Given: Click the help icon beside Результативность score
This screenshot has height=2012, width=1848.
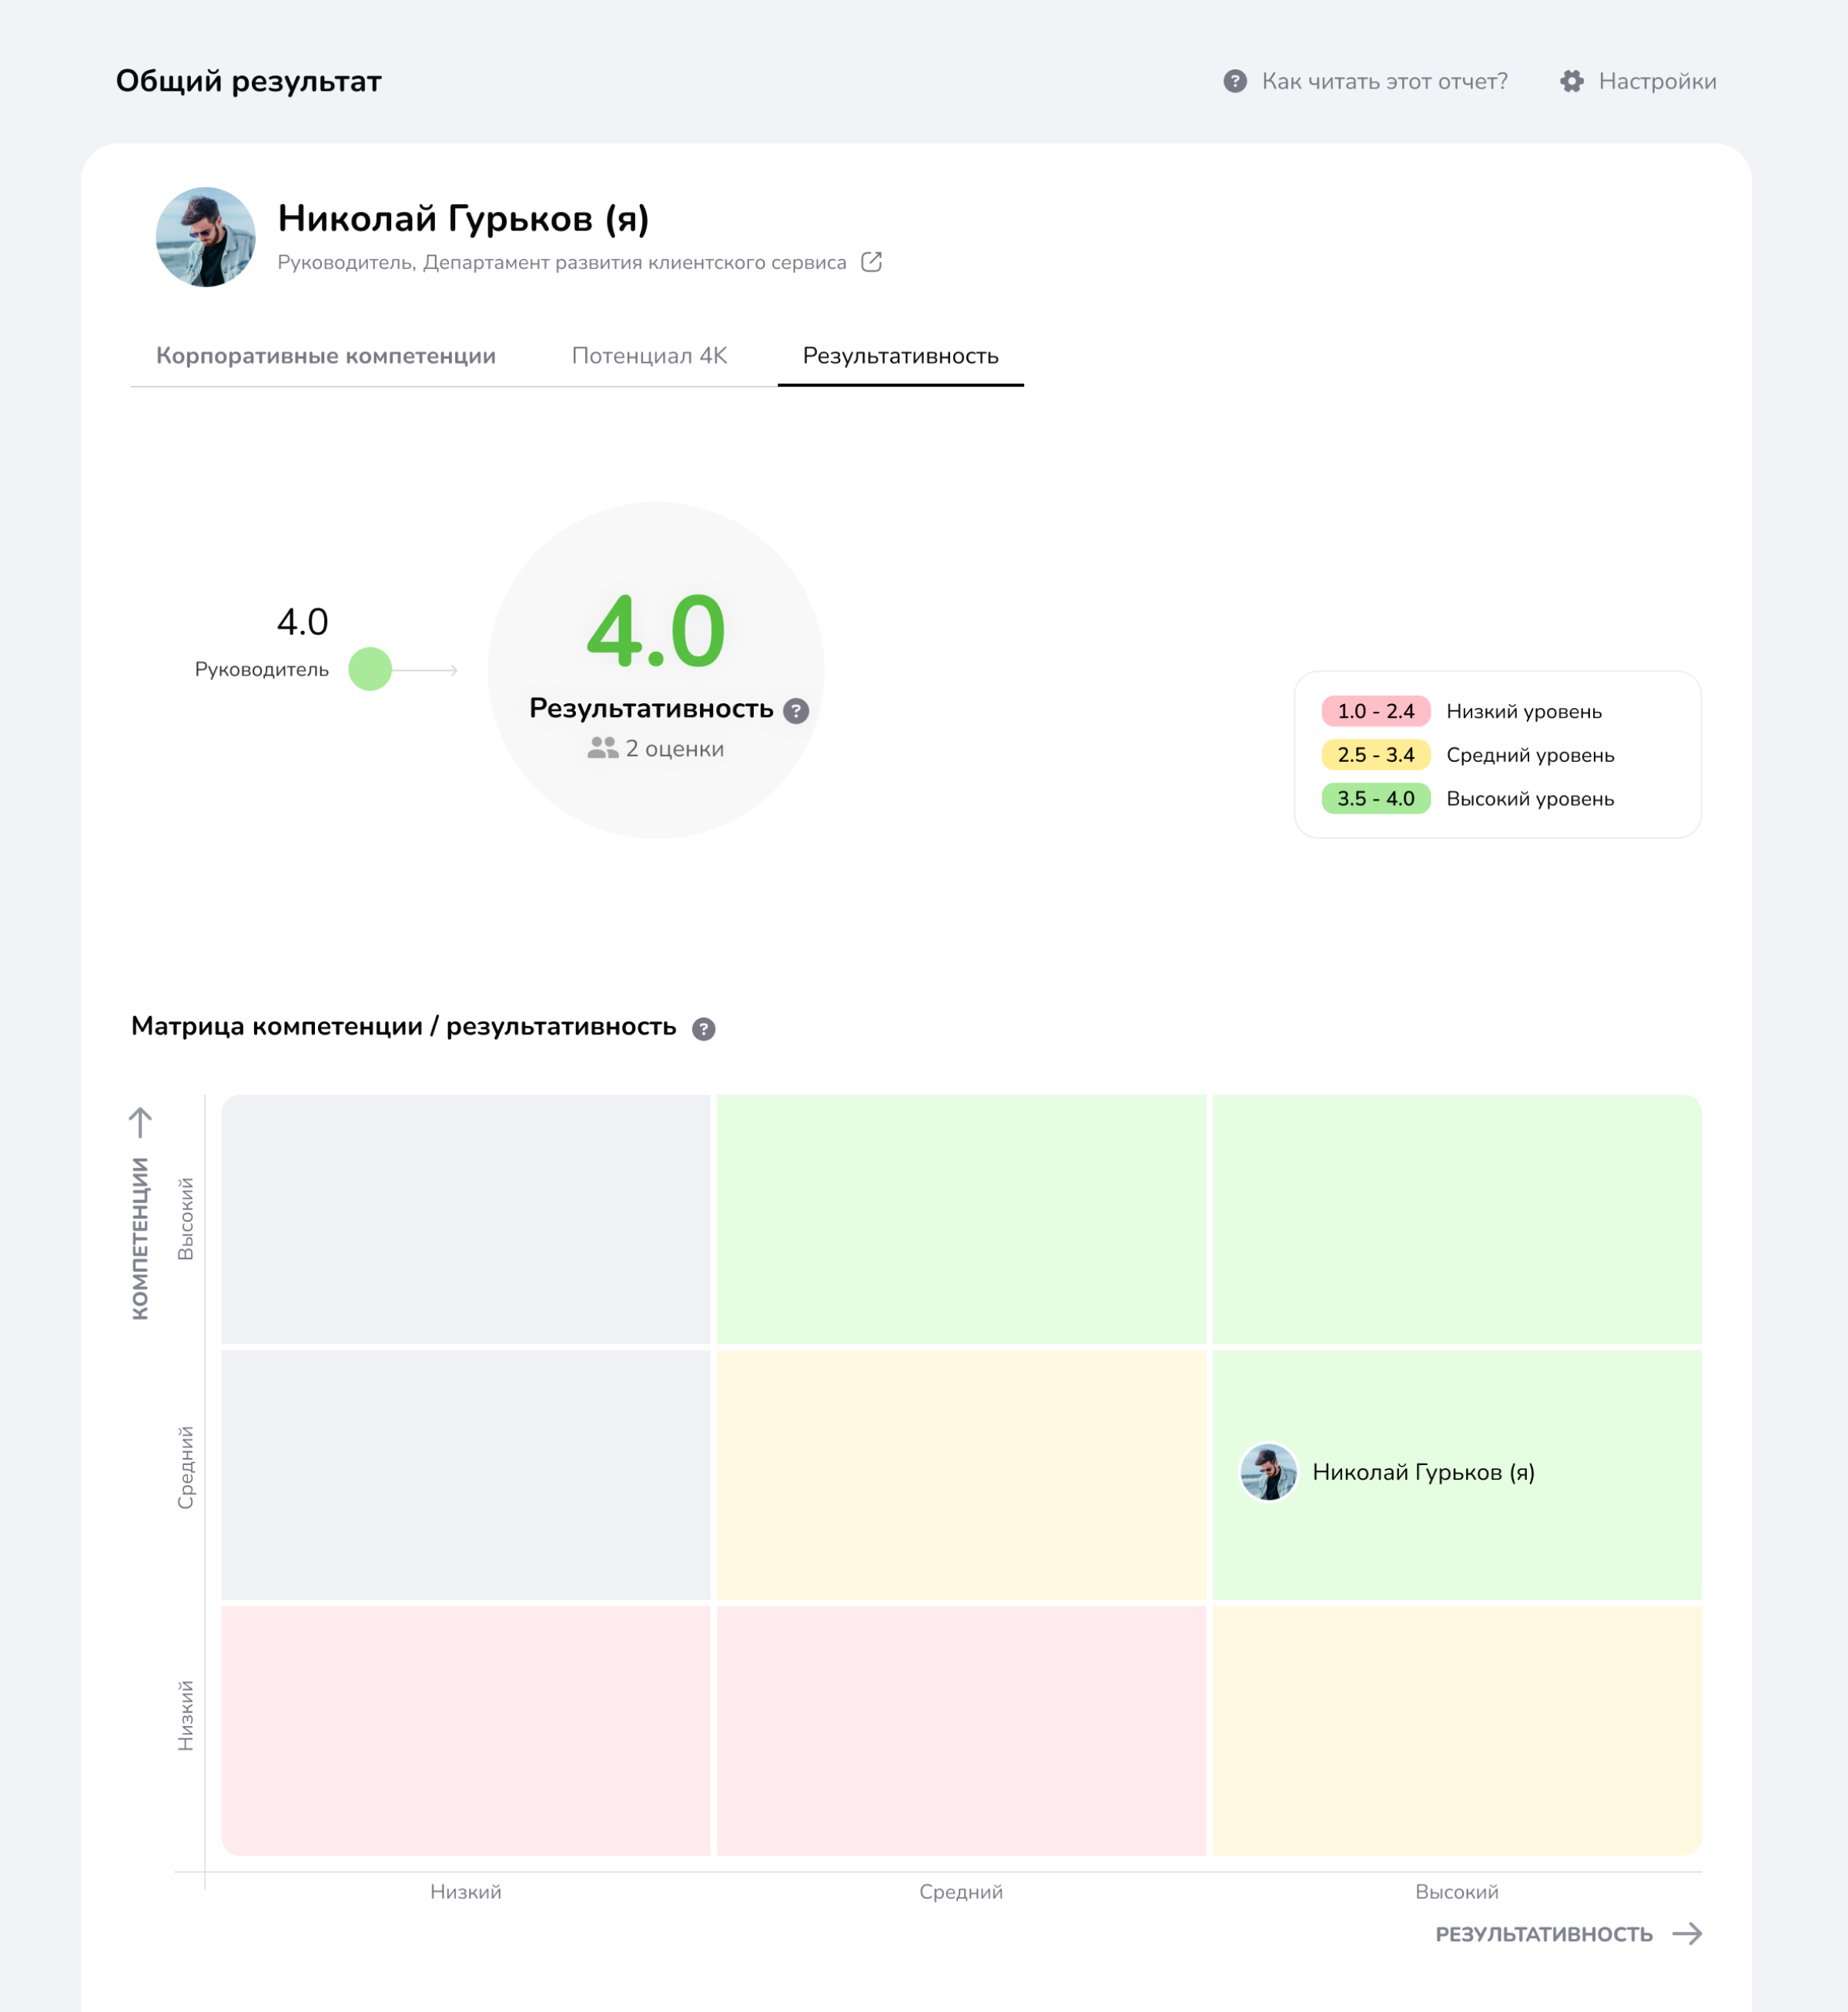Looking at the screenshot, I should click(796, 710).
